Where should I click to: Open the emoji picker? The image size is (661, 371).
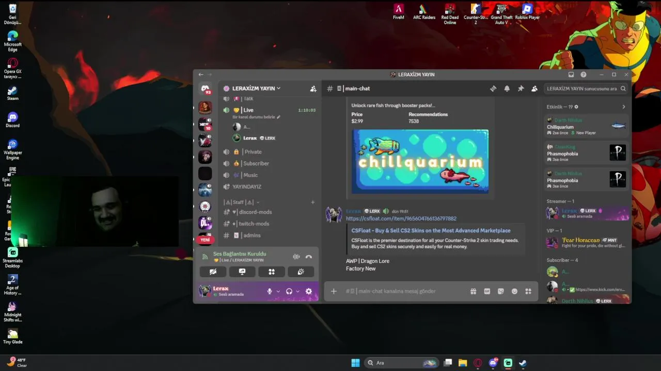(x=514, y=291)
